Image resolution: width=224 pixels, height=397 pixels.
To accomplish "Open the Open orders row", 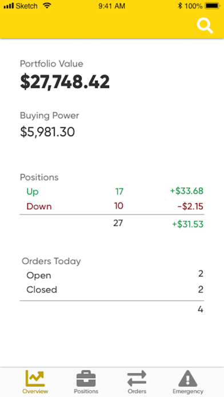I will pyautogui.click(x=112, y=275).
